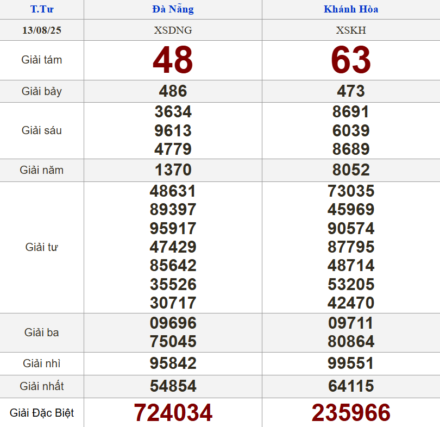Click Khánh Hòa eighth prize number 63
The width and height of the screenshot is (440, 427).
351,60
